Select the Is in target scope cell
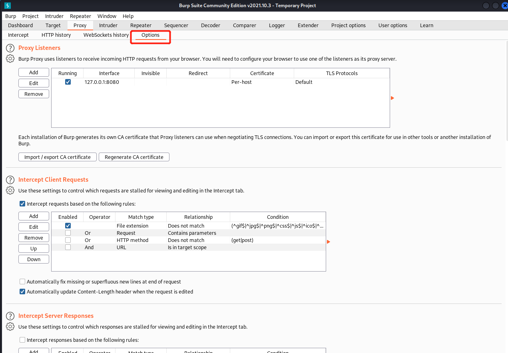The width and height of the screenshot is (508, 353). point(198,247)
